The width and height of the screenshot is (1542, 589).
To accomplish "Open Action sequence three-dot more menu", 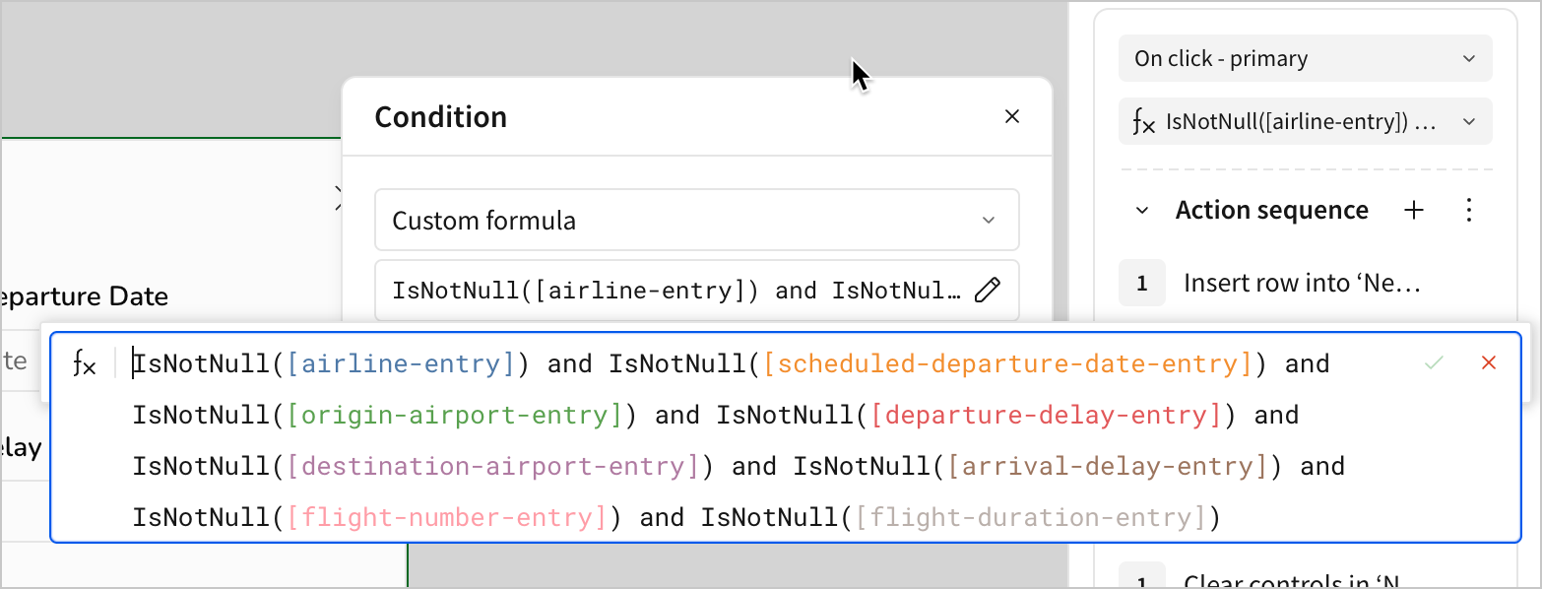I will point(1468,211).
